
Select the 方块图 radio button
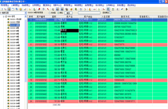[50, 13]
